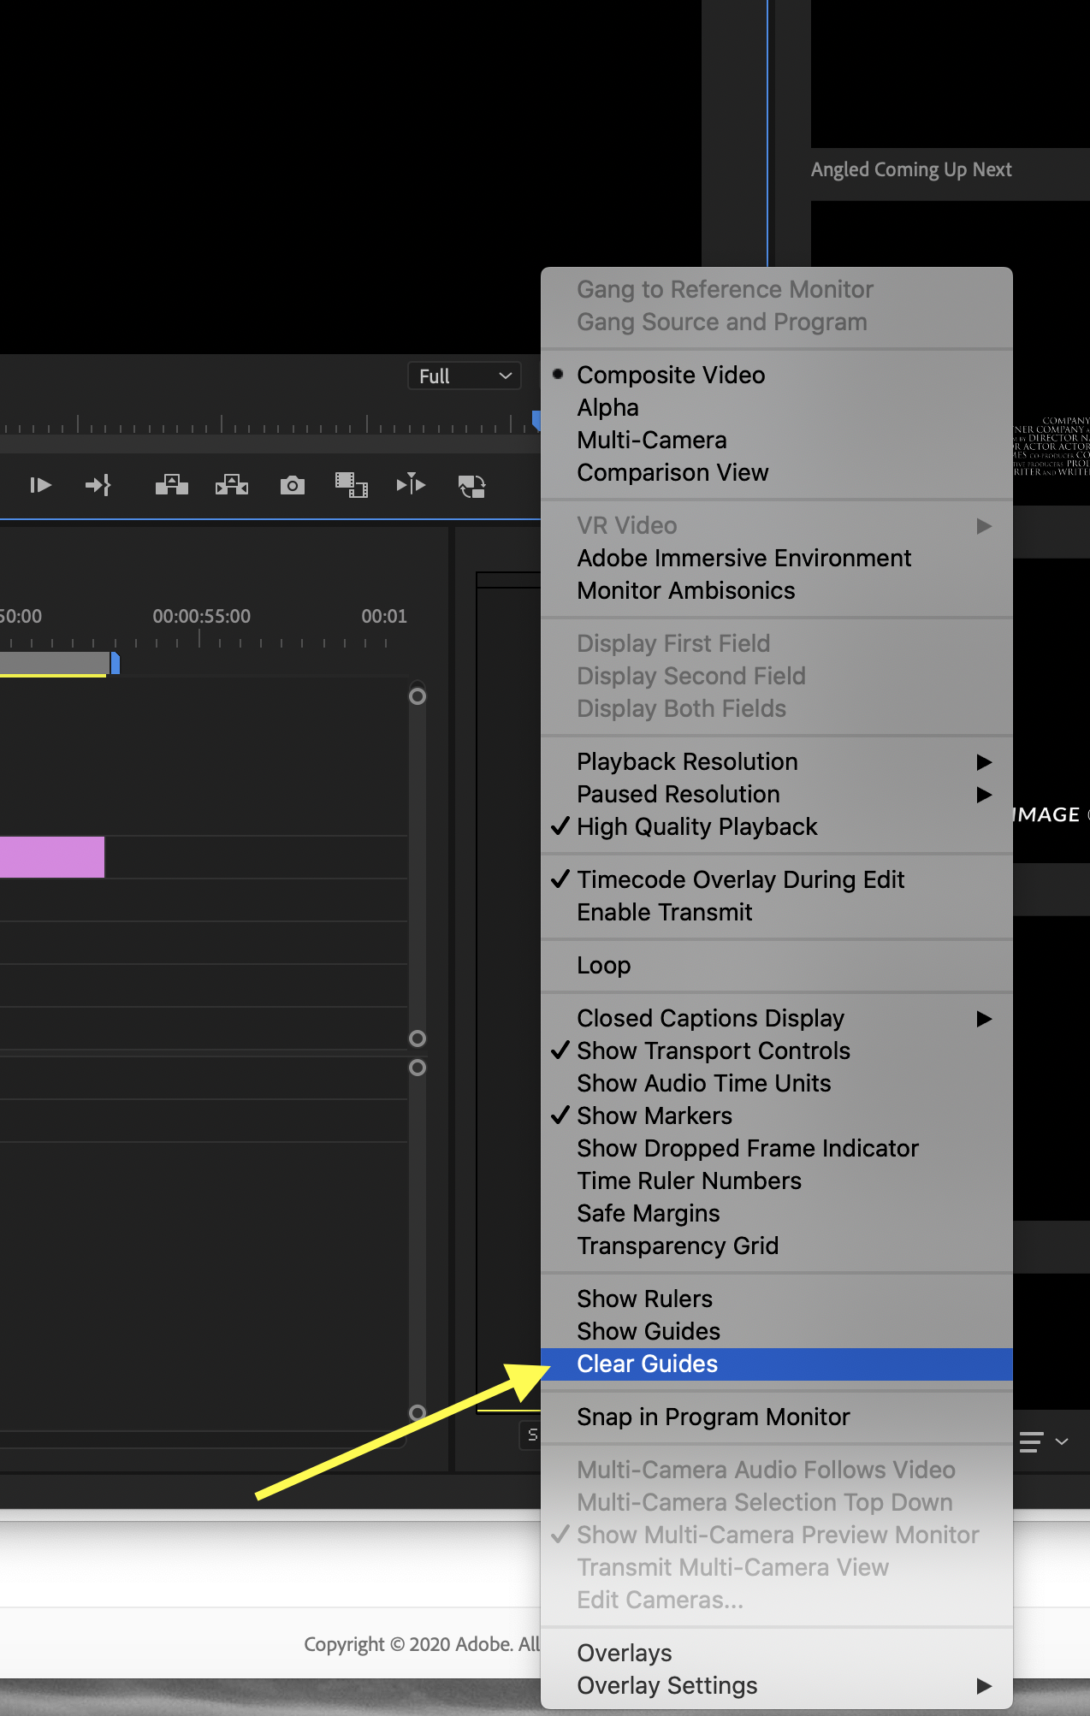This screenshot has width=1090, height=1716.
Task: Select Safe Margins in the menu
Action: pyautogui.click(x=648, y=1213)
